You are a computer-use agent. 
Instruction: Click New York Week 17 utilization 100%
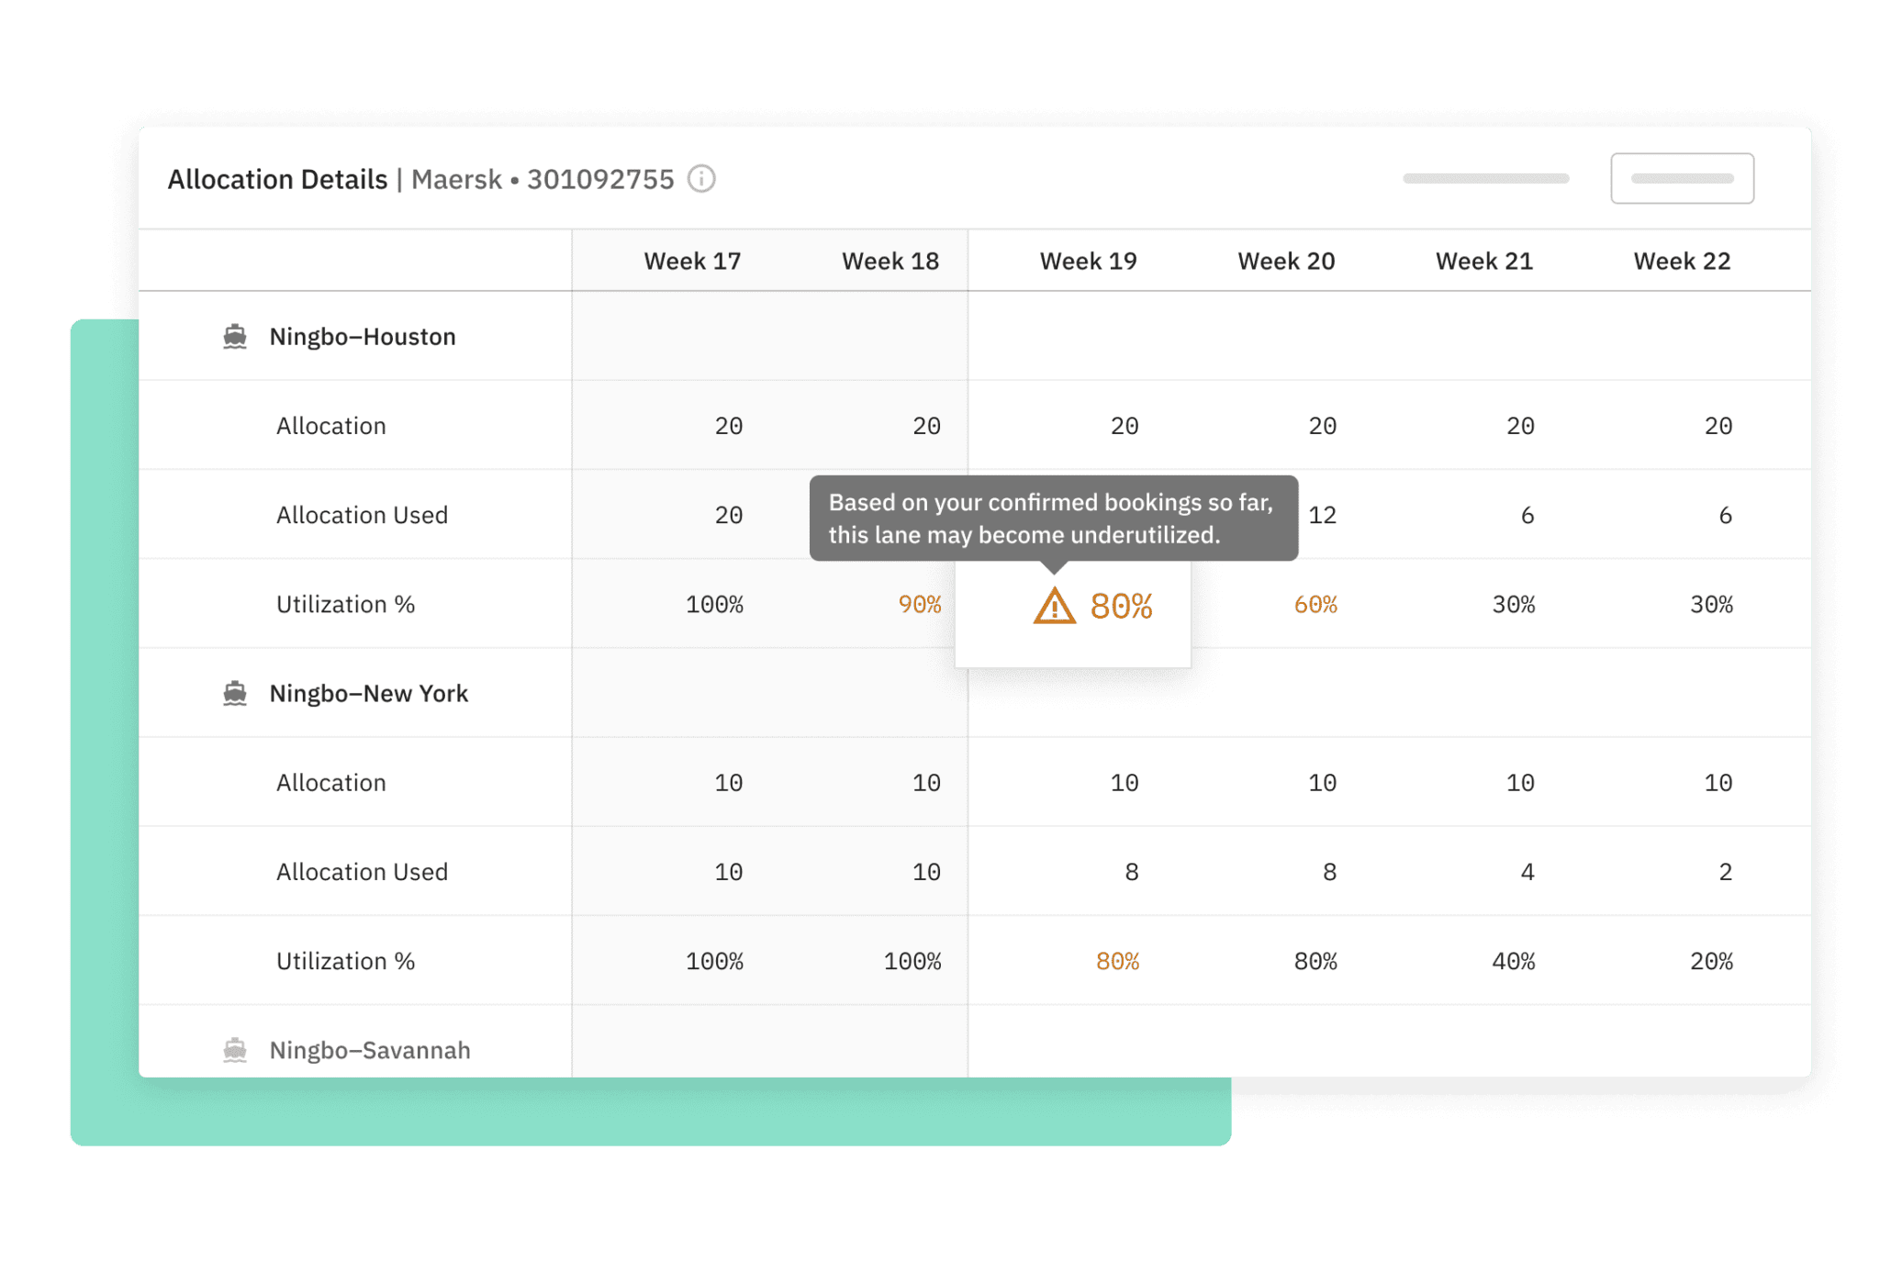[x=714, y=961]
